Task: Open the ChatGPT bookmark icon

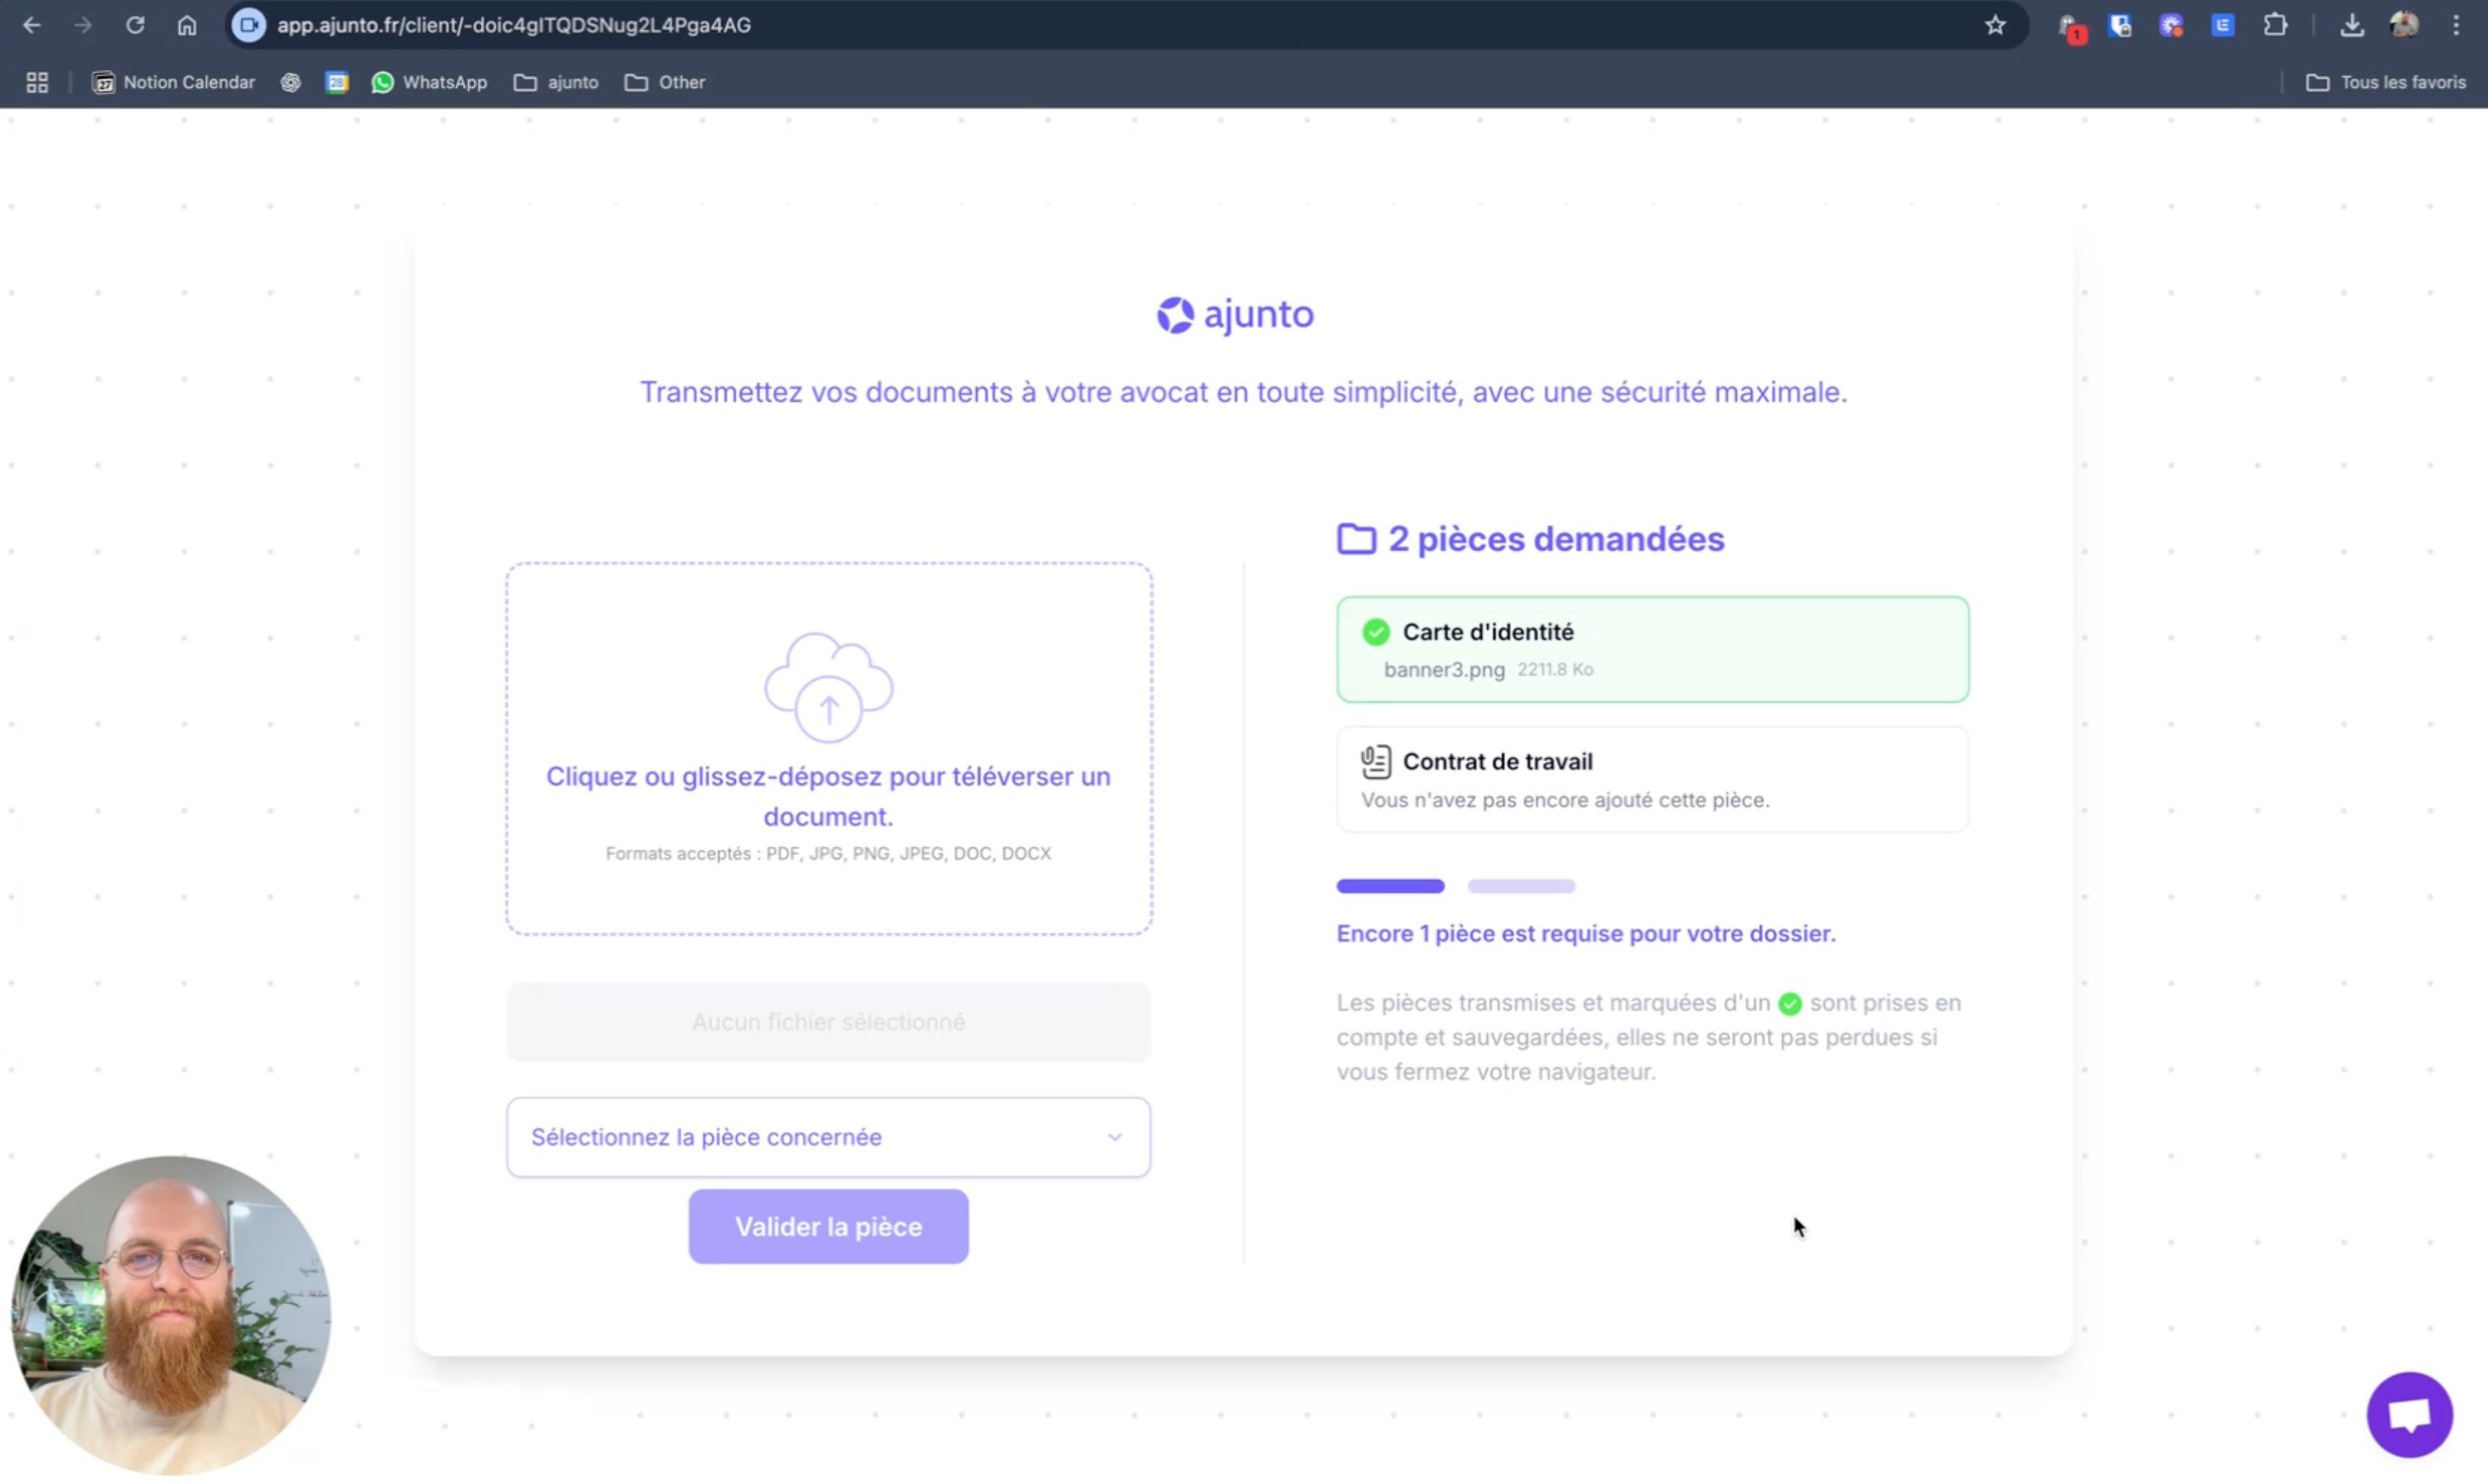Action: point(290,82)
